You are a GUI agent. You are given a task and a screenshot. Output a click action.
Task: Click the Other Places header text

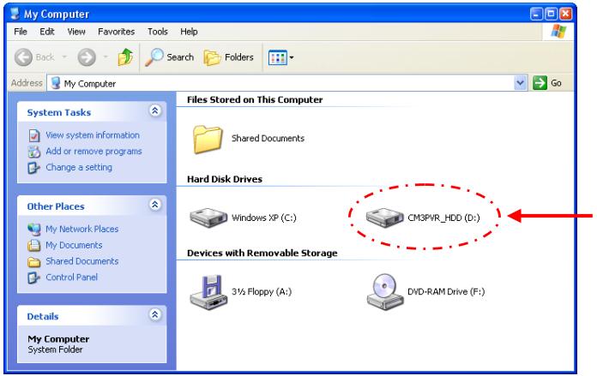(x=56, y=206)
